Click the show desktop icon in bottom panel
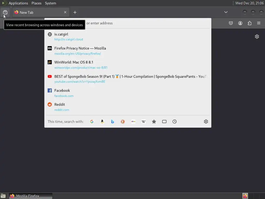Viewport: 265px width, 199px height. point(3,196)
